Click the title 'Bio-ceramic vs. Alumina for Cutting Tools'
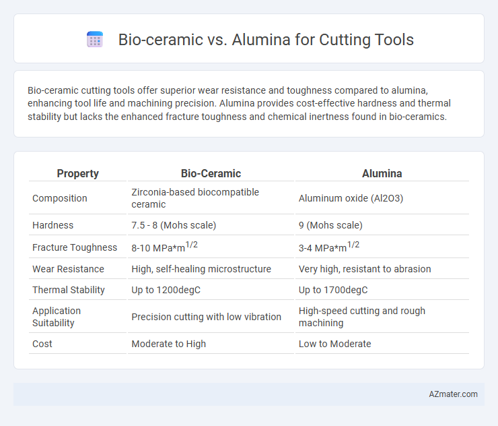This screenshot has height=426, width=498. click(x=266, y=40)
